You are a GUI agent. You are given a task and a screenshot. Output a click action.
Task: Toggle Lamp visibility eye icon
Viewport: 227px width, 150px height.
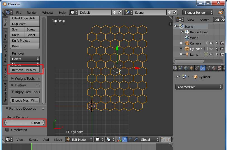(x=211, y=55)
